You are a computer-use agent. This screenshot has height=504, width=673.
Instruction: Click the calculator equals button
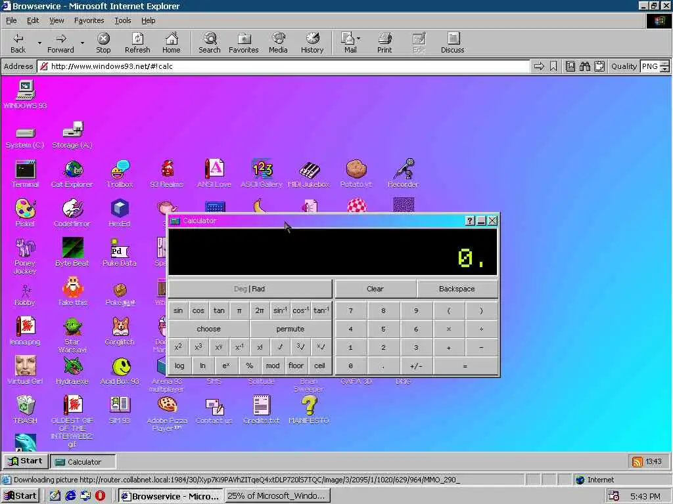pos(465,366)
